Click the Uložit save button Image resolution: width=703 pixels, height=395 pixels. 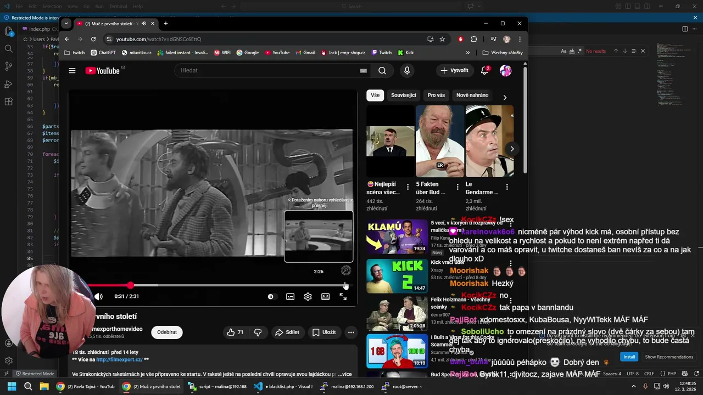(x=323, y=332)
